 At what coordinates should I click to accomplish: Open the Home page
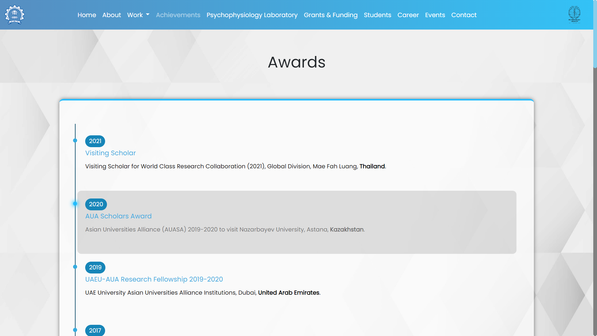(x=87, y=15)
